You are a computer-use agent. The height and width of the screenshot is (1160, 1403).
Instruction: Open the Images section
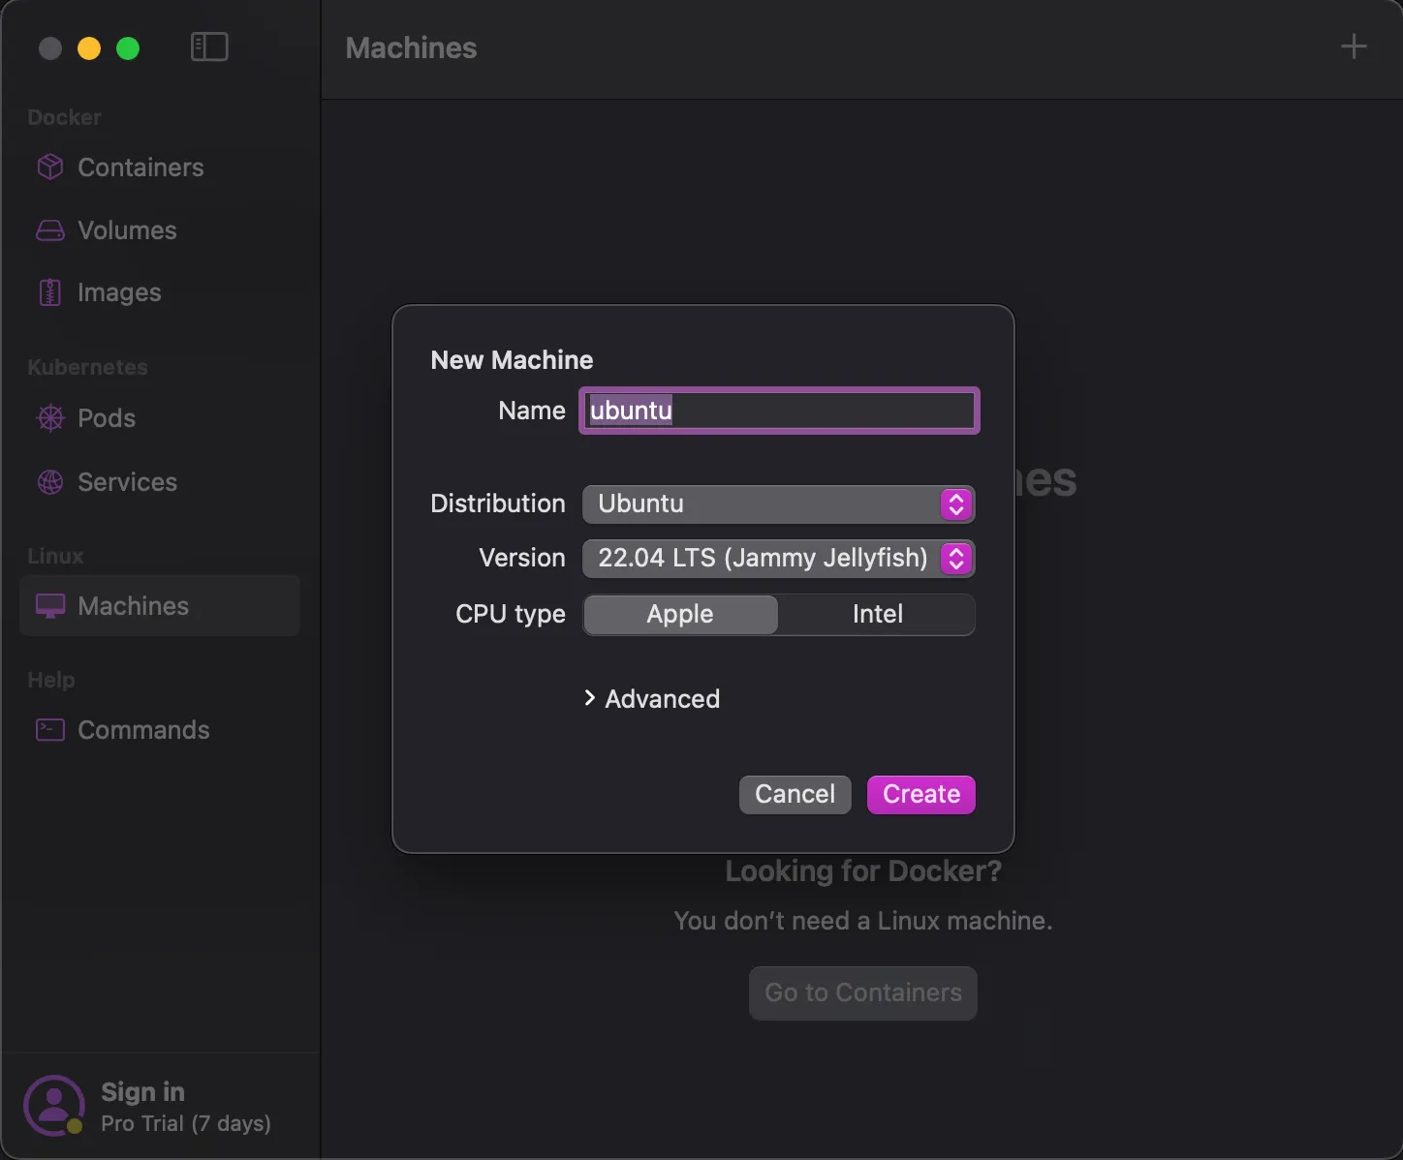(x=160, y=292)
